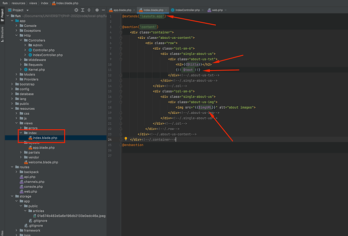348x236 pixels.
Task: Collapse the storage folder
Action: click(x=12, y=197)
